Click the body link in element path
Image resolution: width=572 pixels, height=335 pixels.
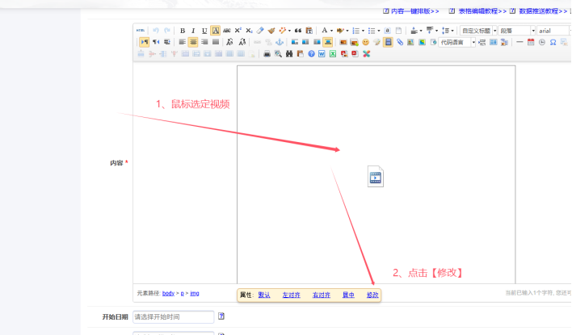point(168,293)
